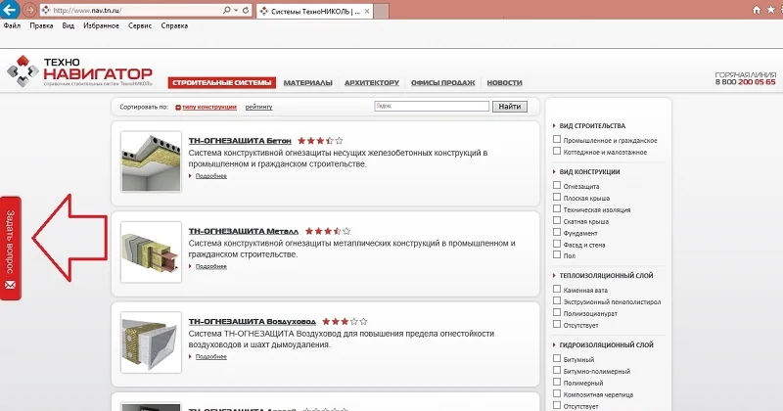Screen dimensions: 783x411
Task: Go to the Архитектору section
Action: point(372,82)
